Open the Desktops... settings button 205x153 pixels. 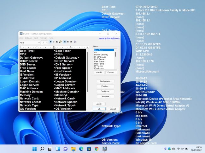pos(105,91)
